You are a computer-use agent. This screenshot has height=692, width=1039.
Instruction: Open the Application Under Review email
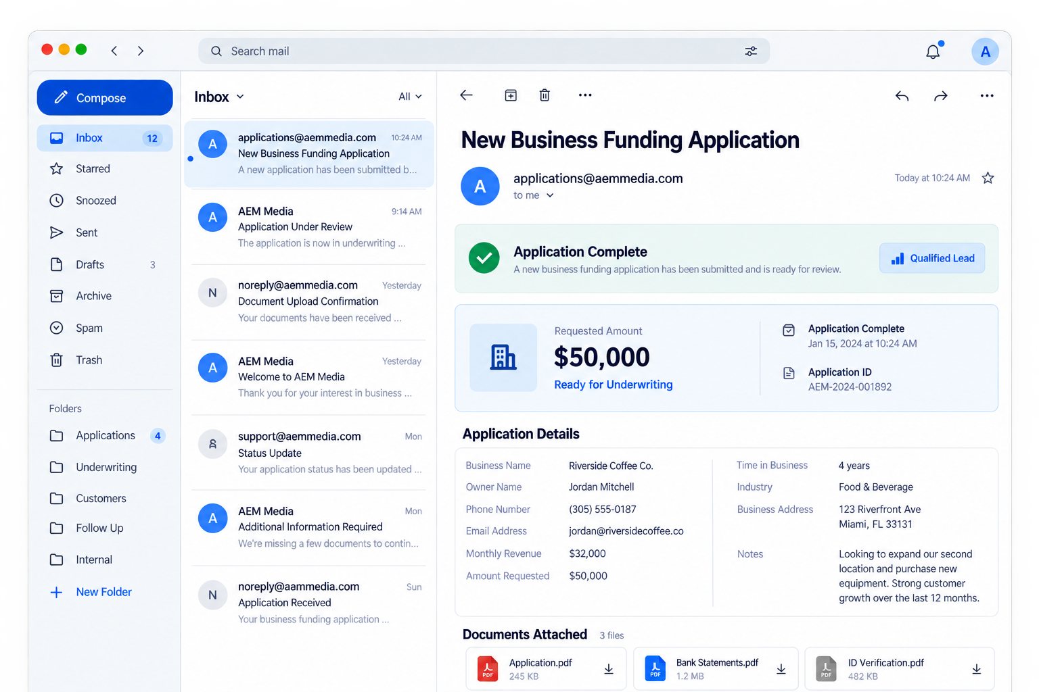(x=309, y=227)
